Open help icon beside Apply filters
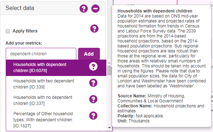The width and height of the screenshot is (213, 132). 94,29
